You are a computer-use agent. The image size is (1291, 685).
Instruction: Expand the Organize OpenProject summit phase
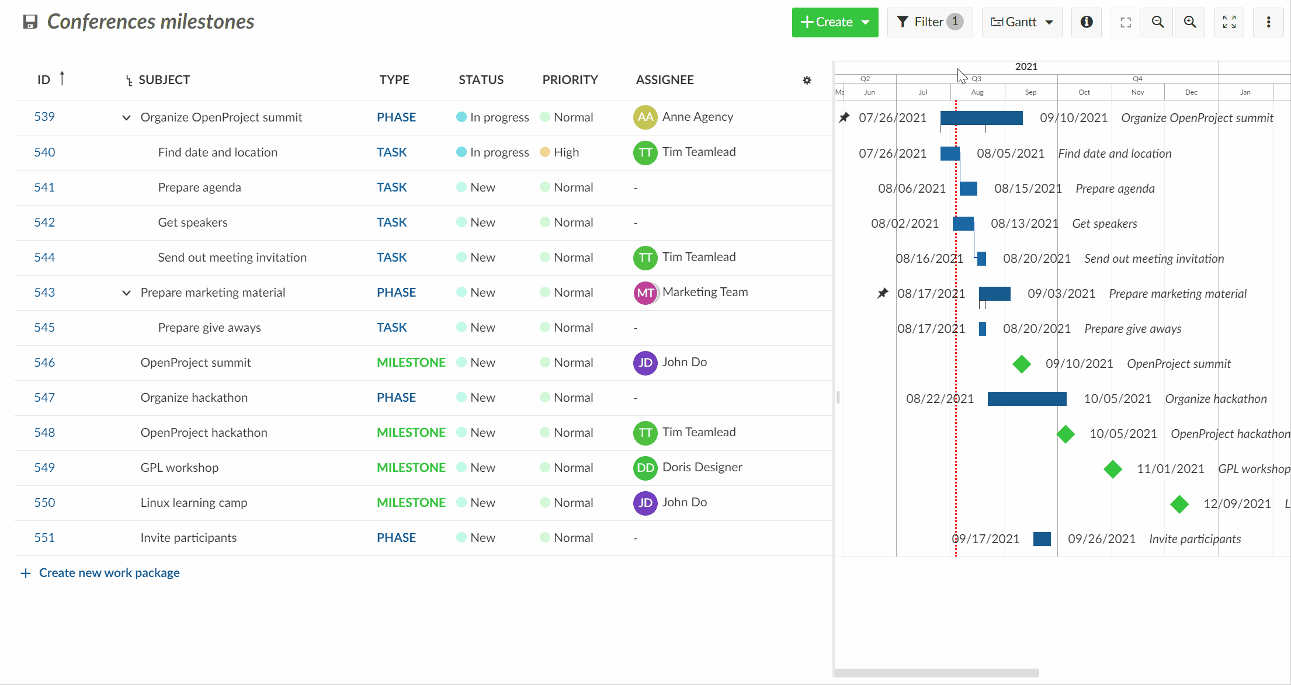point(126,117)
